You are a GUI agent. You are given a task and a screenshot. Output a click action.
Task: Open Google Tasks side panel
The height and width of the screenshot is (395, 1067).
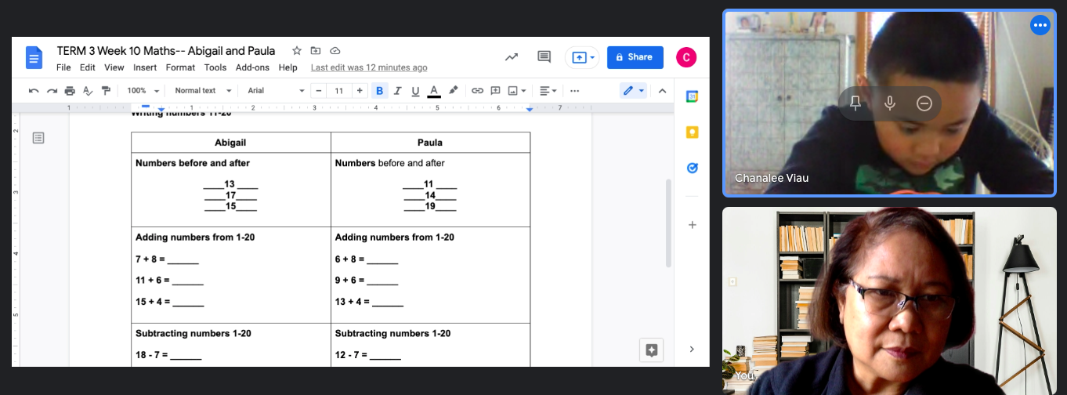tap(692, 168)
